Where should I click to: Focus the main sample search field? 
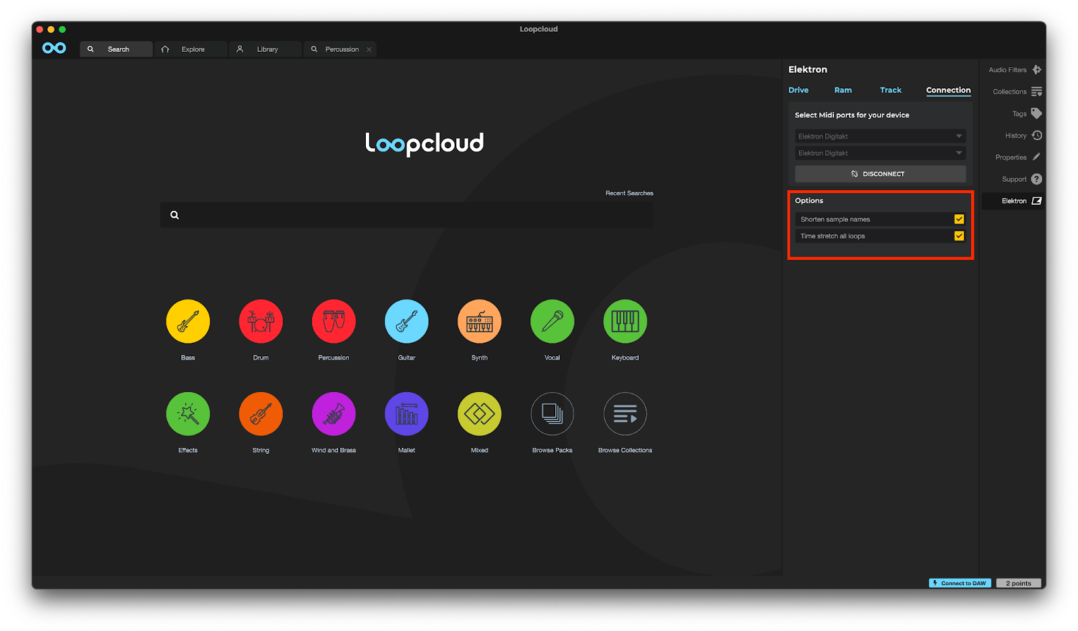click(x=406, y=215)
